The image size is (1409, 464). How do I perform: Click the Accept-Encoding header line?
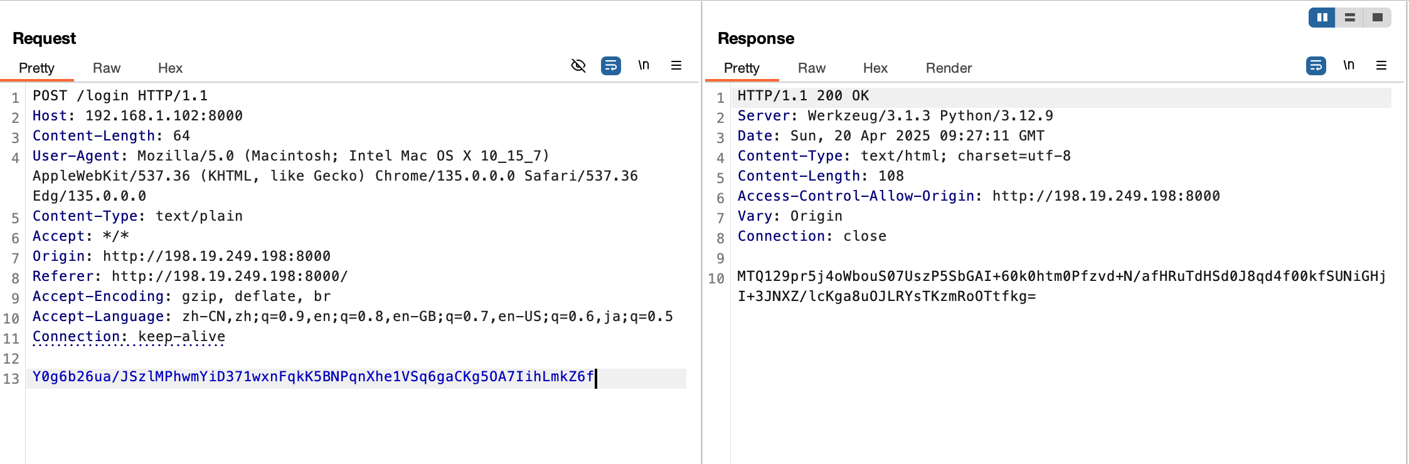click(x=181, y=297)
